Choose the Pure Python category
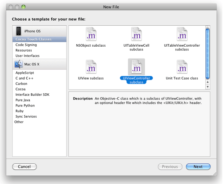Viewport: 223px width, 184px height. coord(39,106)
